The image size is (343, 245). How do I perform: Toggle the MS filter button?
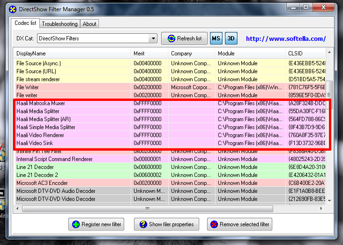click(216, 38)
